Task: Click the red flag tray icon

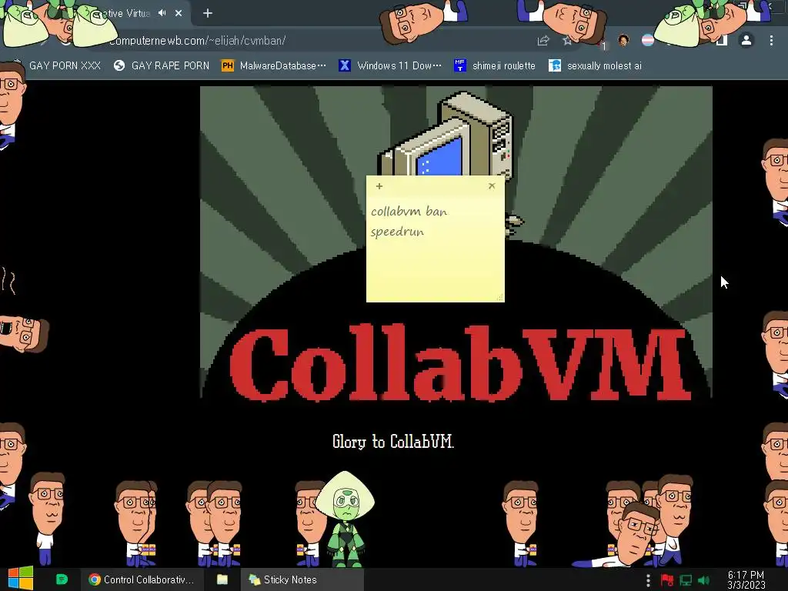Action: 667,580
